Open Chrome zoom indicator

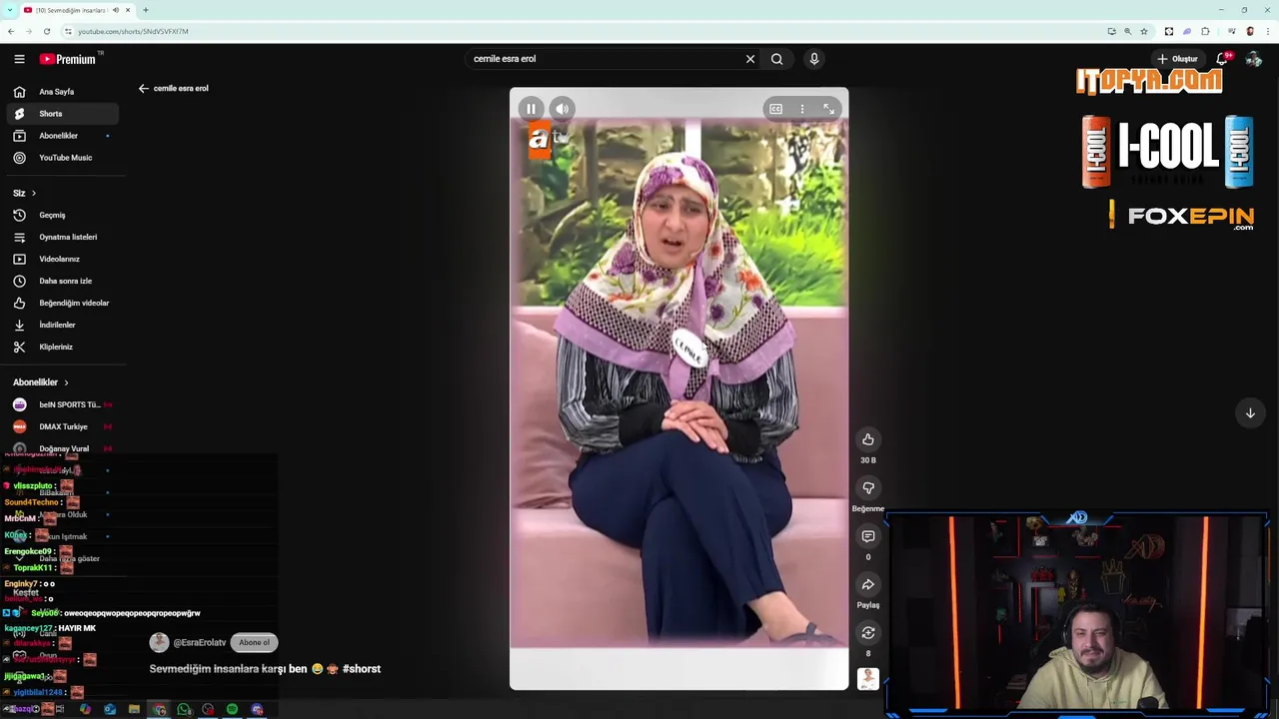(x=1127, y=31)
